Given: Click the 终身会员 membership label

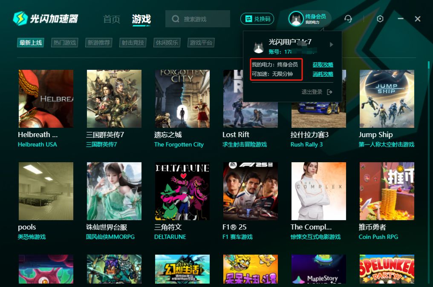Looking at the screenshot, I should tap(315, 16).
